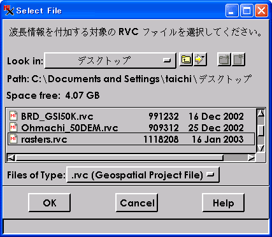The image size is (272, 237).
Task: Open the Look in デスクトップ dropdown
Action: tap(110, 61)
